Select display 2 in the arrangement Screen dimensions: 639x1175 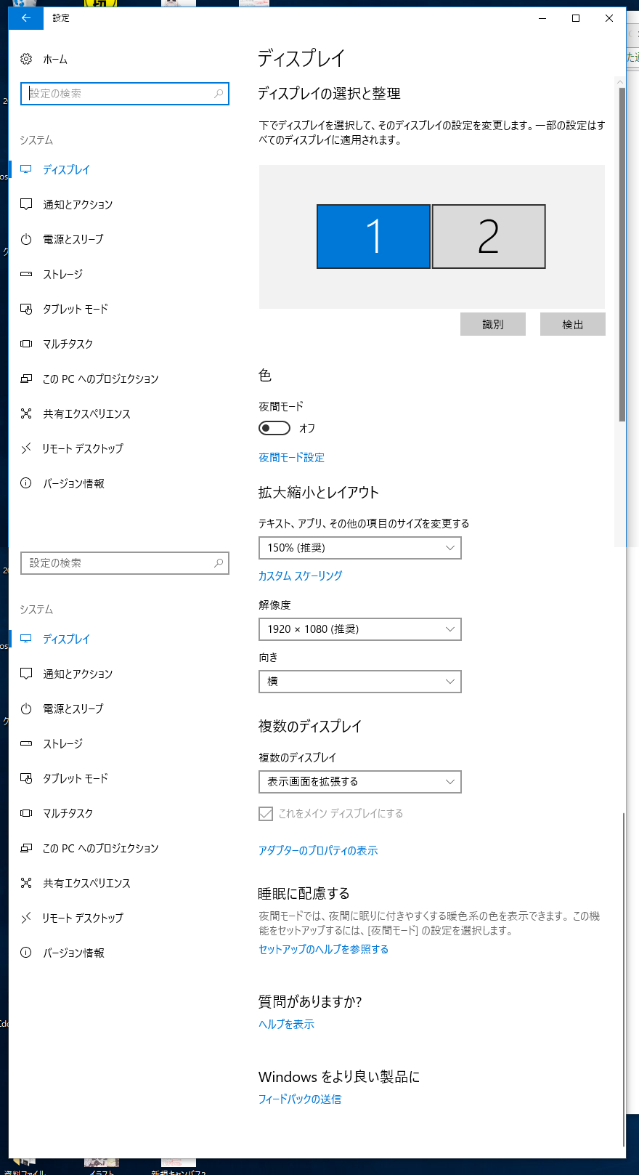point(489,236)
